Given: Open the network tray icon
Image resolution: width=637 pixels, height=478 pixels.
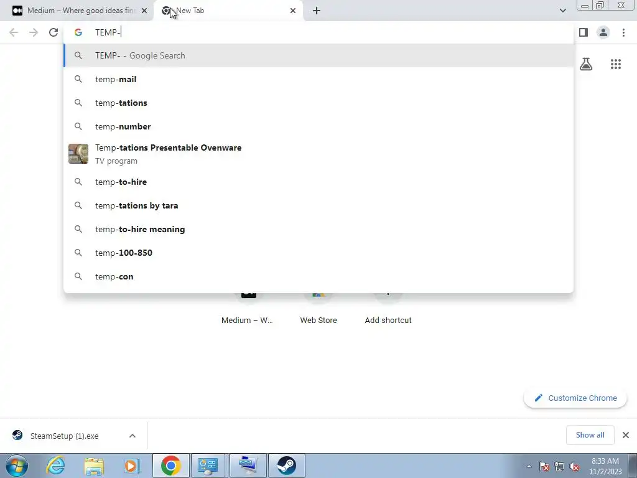Looking at the screenshot, I should click(559, 466).
